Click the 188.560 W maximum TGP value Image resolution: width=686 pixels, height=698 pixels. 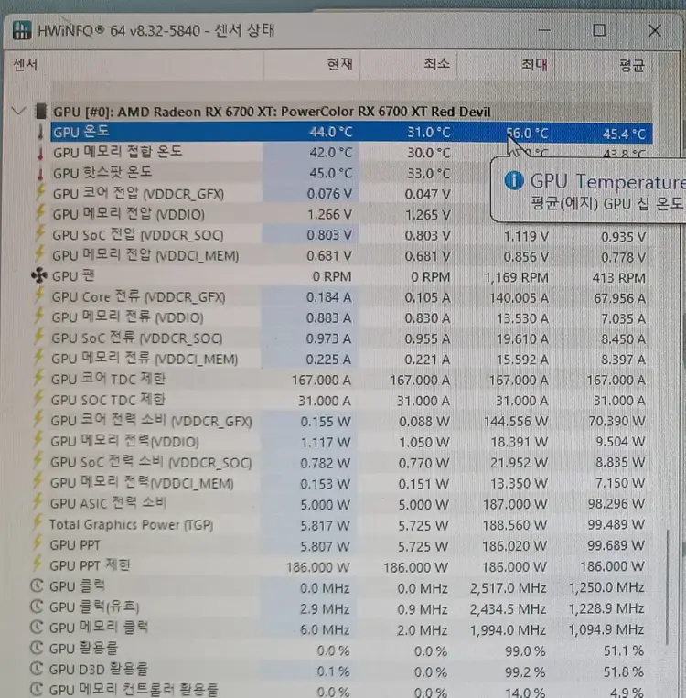pyautogui.click(x=515, y=525)
